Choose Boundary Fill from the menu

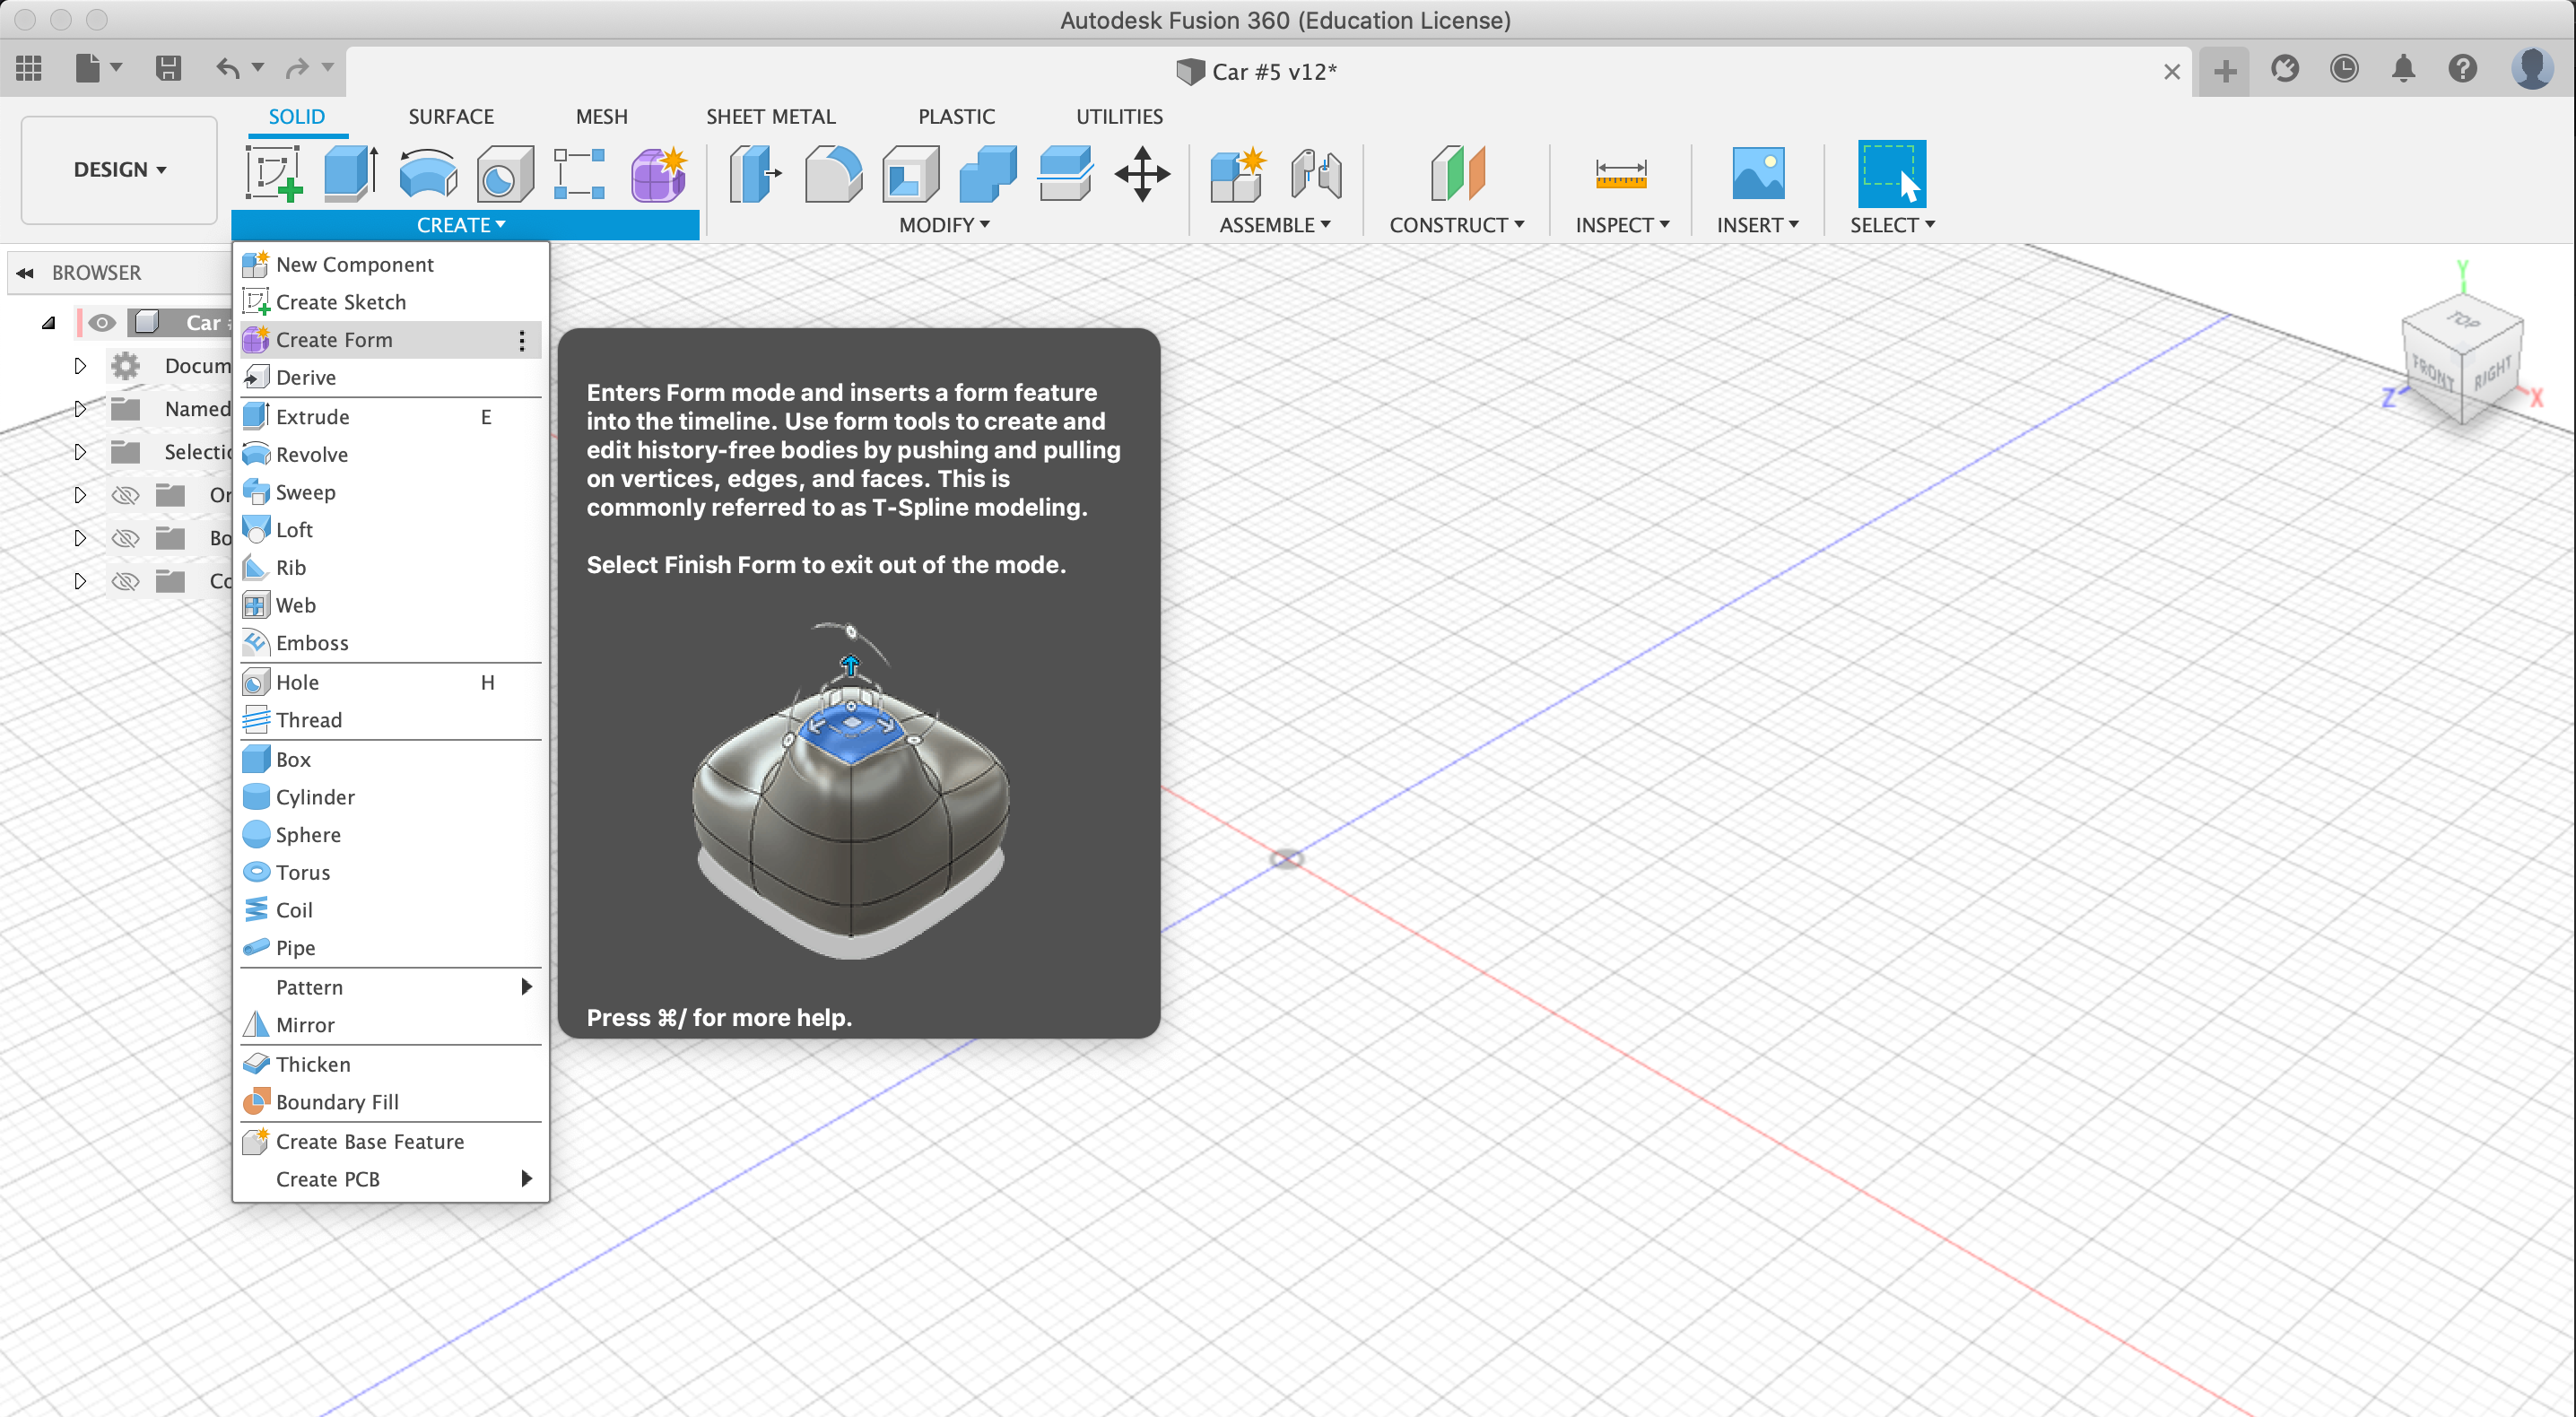pos(390,1102)
